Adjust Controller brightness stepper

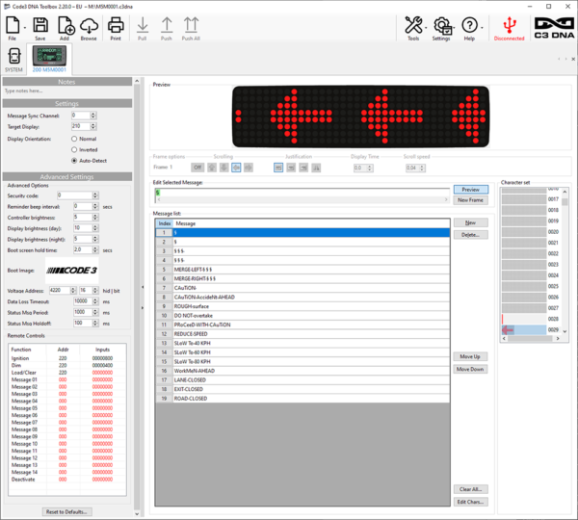pos(95,217)
